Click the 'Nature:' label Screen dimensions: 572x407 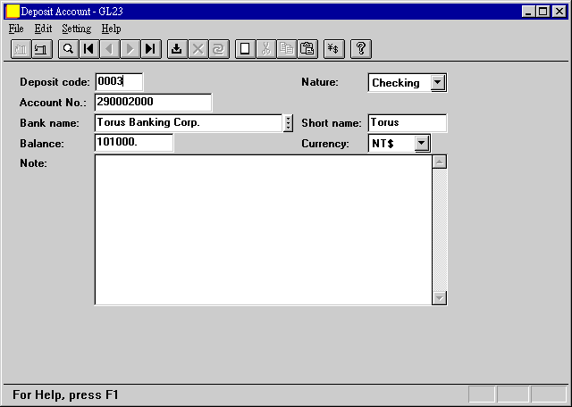320,82
